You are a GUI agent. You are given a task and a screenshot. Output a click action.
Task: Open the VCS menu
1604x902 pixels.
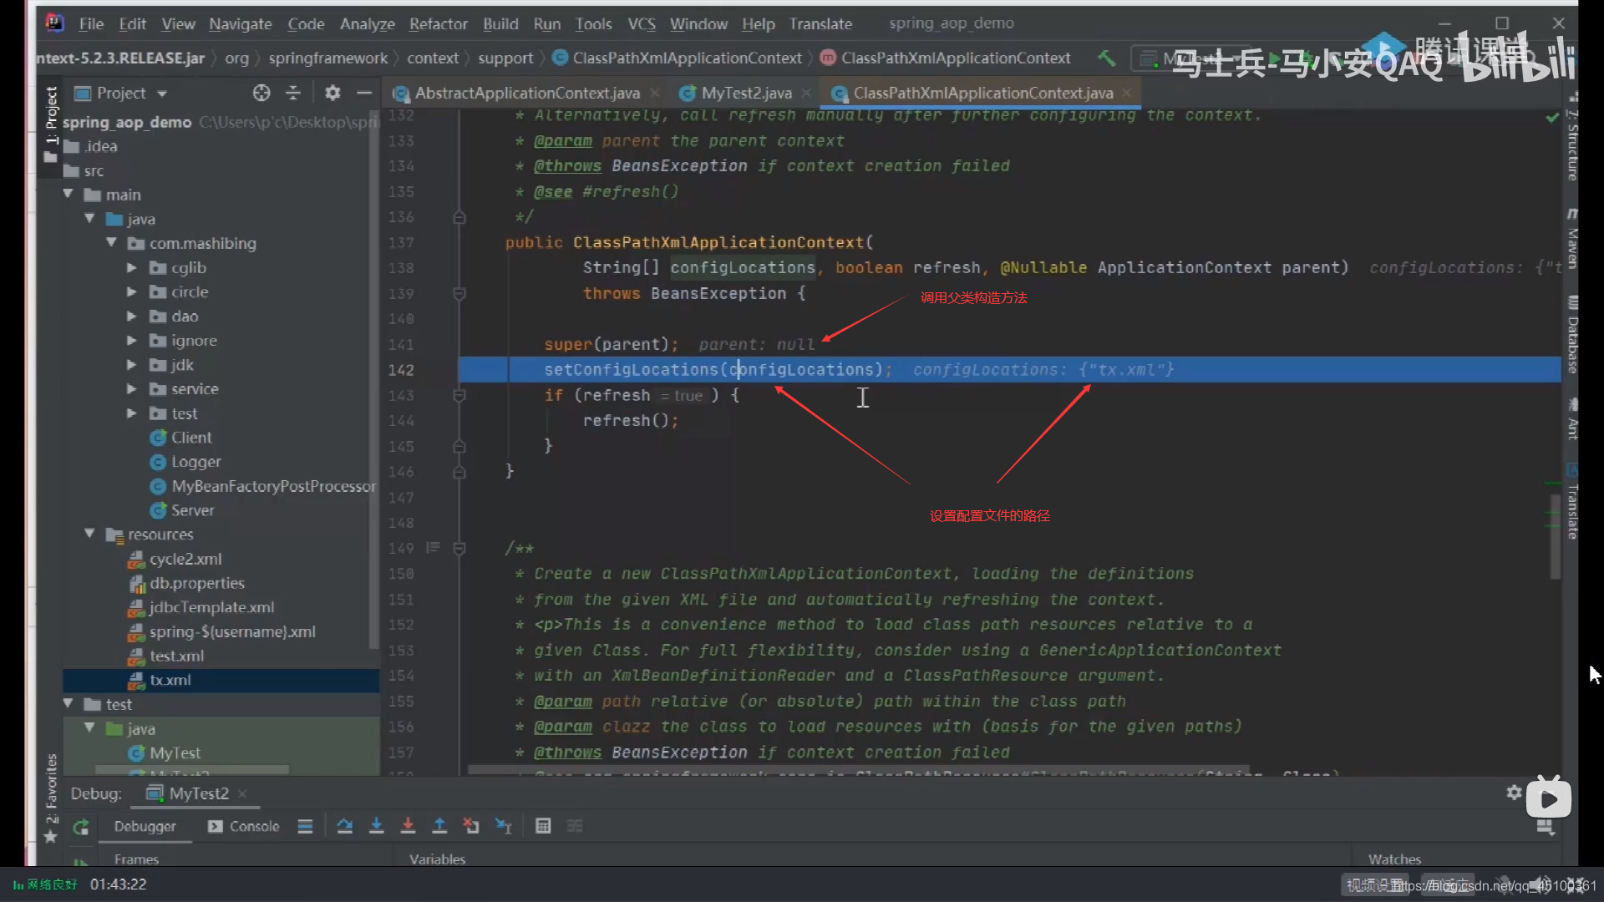pyautogui.click(x=642, y=23)
